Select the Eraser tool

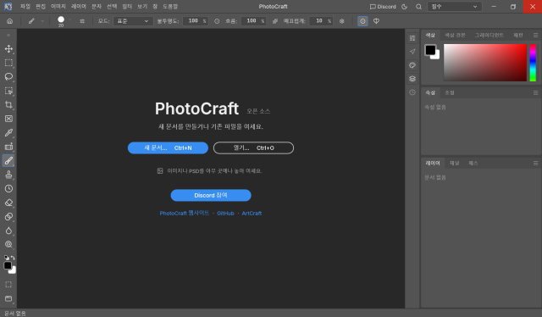pos(8,203)
